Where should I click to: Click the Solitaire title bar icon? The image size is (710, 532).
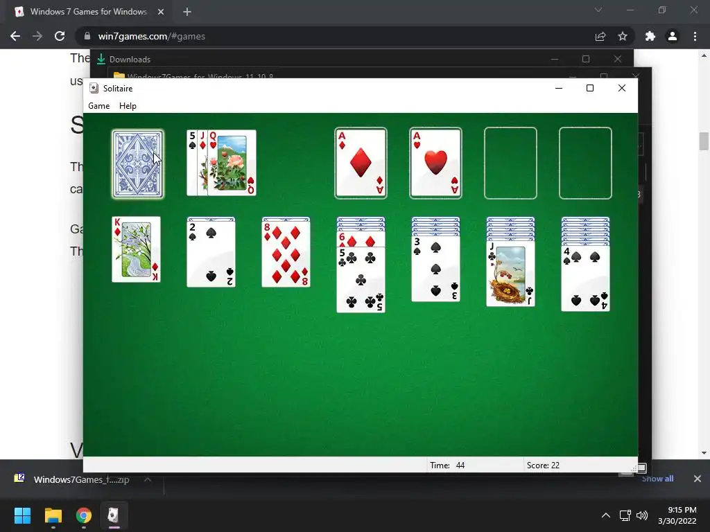94,88
